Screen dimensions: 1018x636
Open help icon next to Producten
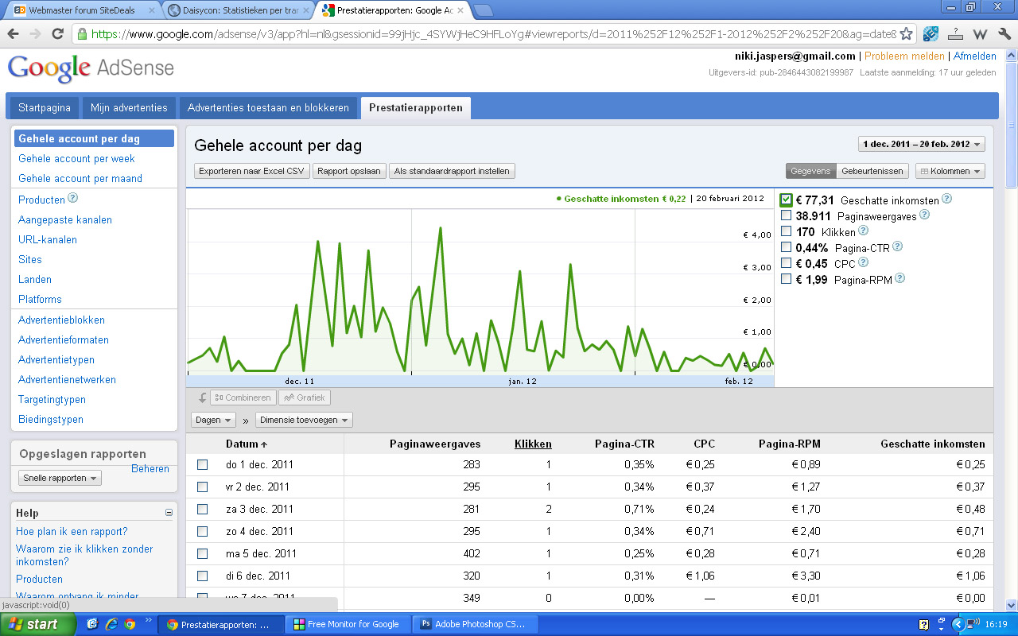pyautogui.click(x=73, y=199)
